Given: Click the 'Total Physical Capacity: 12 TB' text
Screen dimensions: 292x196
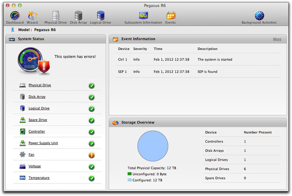Looking at the screenshot, I should coord(152,168).
